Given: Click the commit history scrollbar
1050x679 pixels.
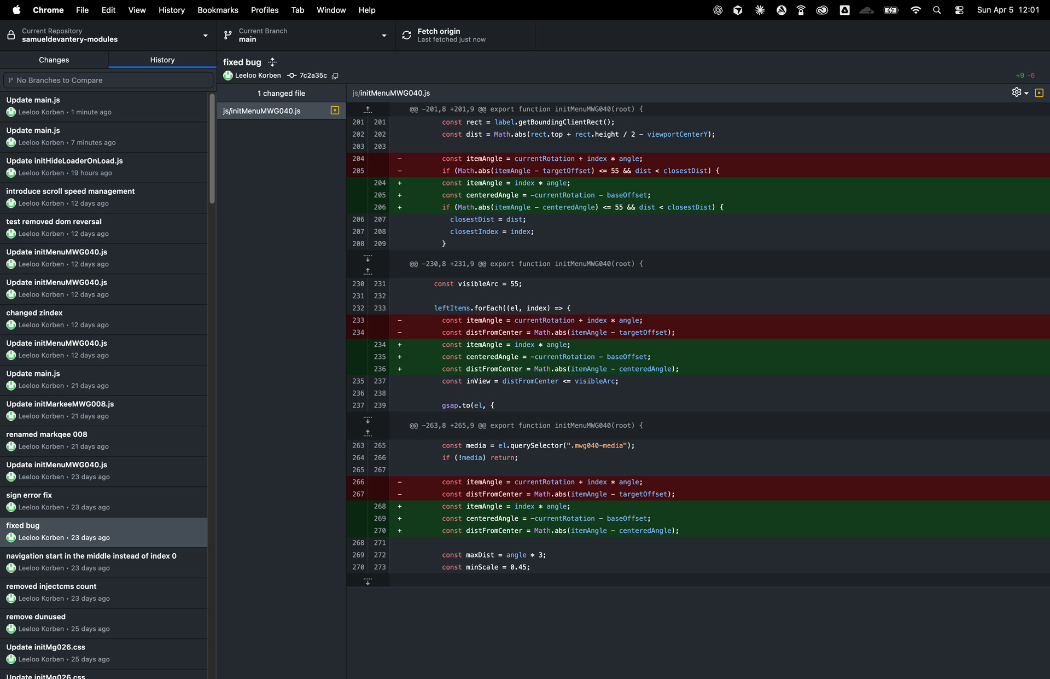Looking at the screenshot, I should click(212, 149).
